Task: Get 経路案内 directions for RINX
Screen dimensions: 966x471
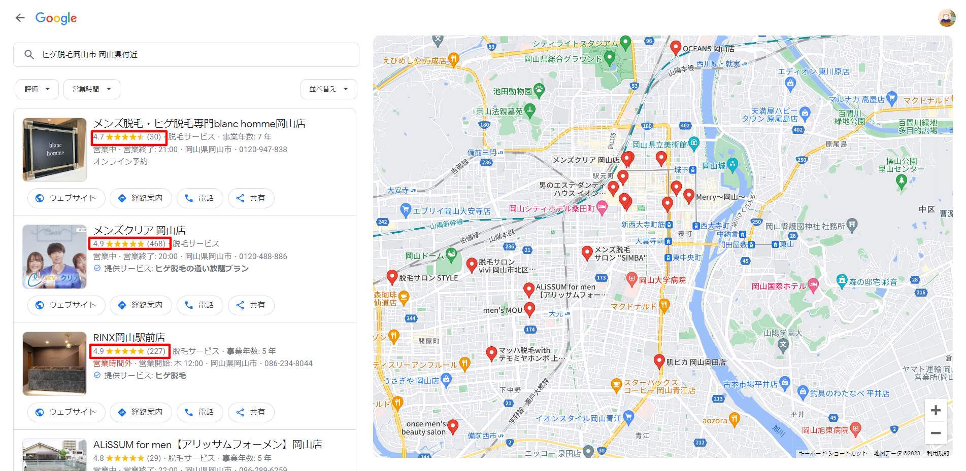Action: coord(141,412)
